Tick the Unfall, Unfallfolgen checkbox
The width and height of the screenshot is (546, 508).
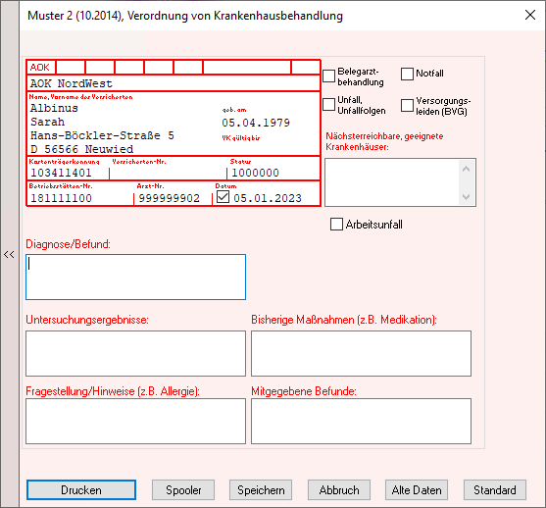click(x=328, y=105)
